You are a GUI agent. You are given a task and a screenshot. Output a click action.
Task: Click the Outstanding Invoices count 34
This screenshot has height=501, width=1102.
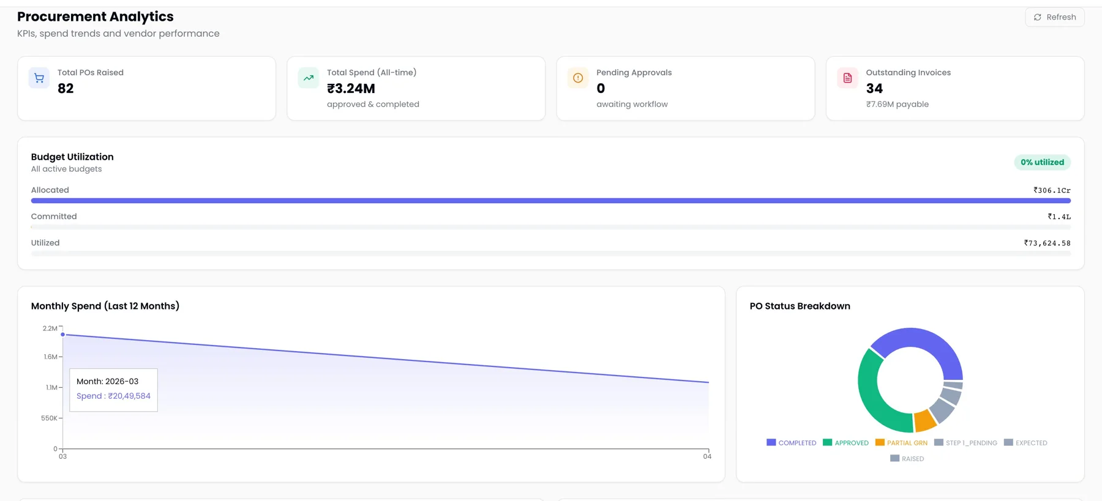point(874,89)
